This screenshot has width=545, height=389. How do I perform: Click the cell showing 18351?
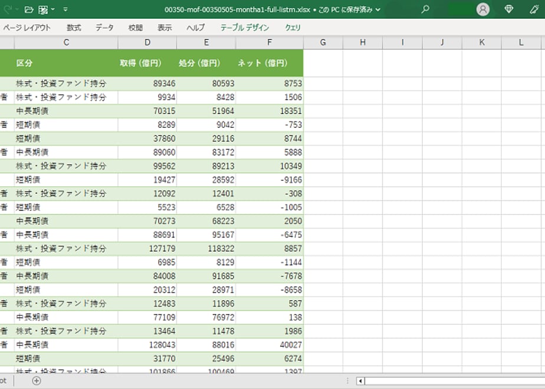[x=270, y=111]
